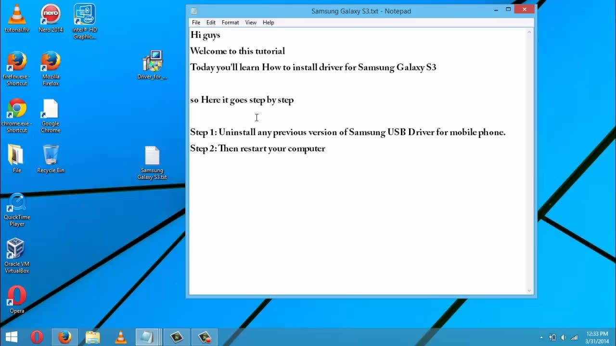Select the Recycle Bin icon

click(51, 159)
